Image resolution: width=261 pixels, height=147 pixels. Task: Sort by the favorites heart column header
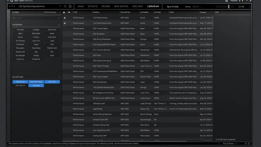pyautogui.click(x=69, y=12)
